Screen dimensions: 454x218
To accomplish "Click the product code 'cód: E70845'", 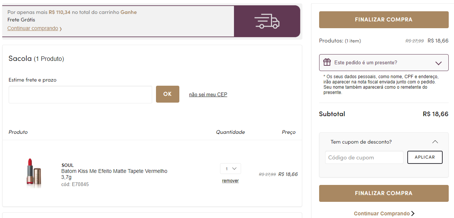I will tap(75, 185).
